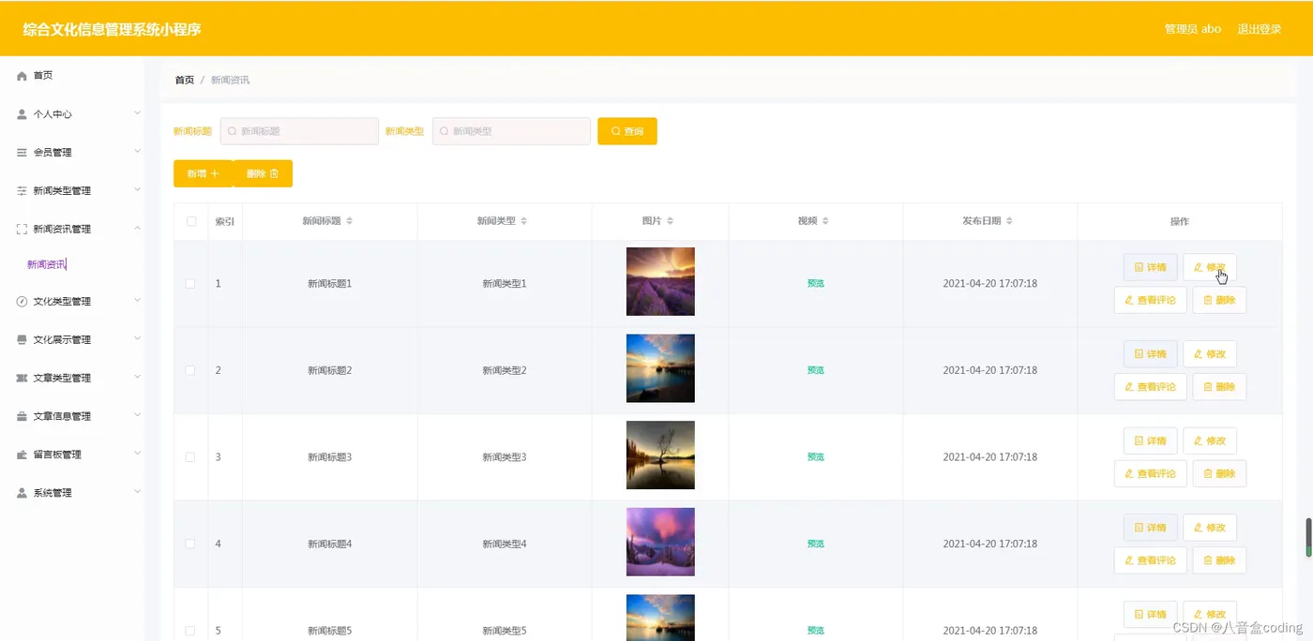Expand the 文化类型管理 menu chevron
Screen dimensions: 1313x641
pyautogui.click(x=137, y=301)
